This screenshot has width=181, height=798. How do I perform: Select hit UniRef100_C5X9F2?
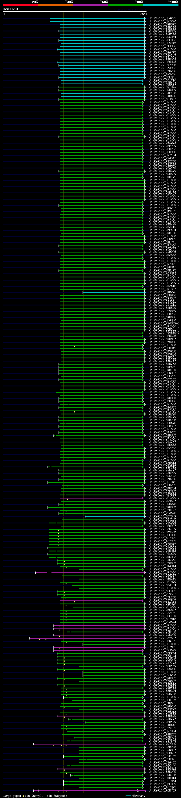[162, 68]
